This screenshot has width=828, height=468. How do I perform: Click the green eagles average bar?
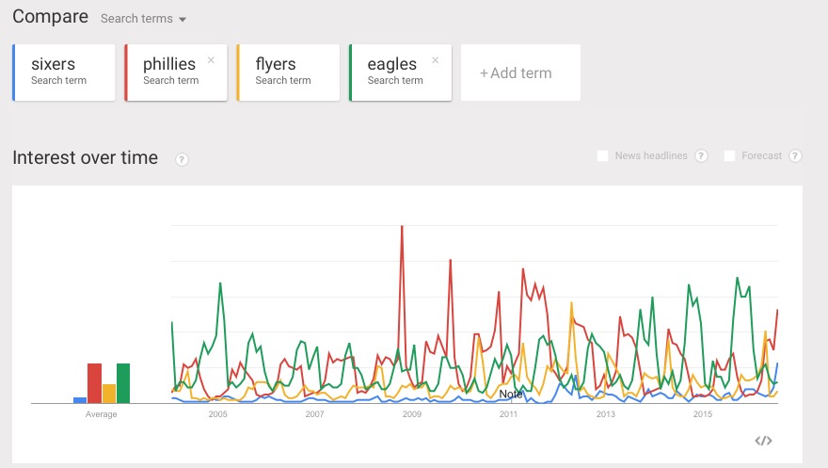click(x=123, y=383)
